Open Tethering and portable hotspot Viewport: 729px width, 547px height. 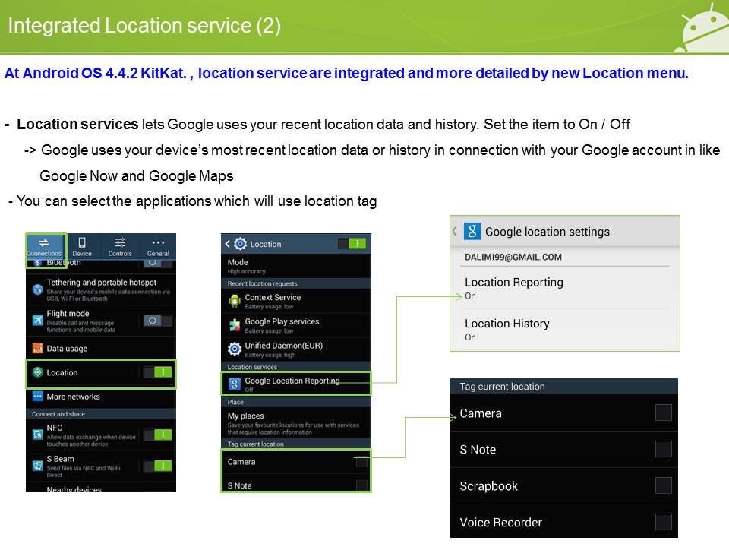click(x=101, y=289)
